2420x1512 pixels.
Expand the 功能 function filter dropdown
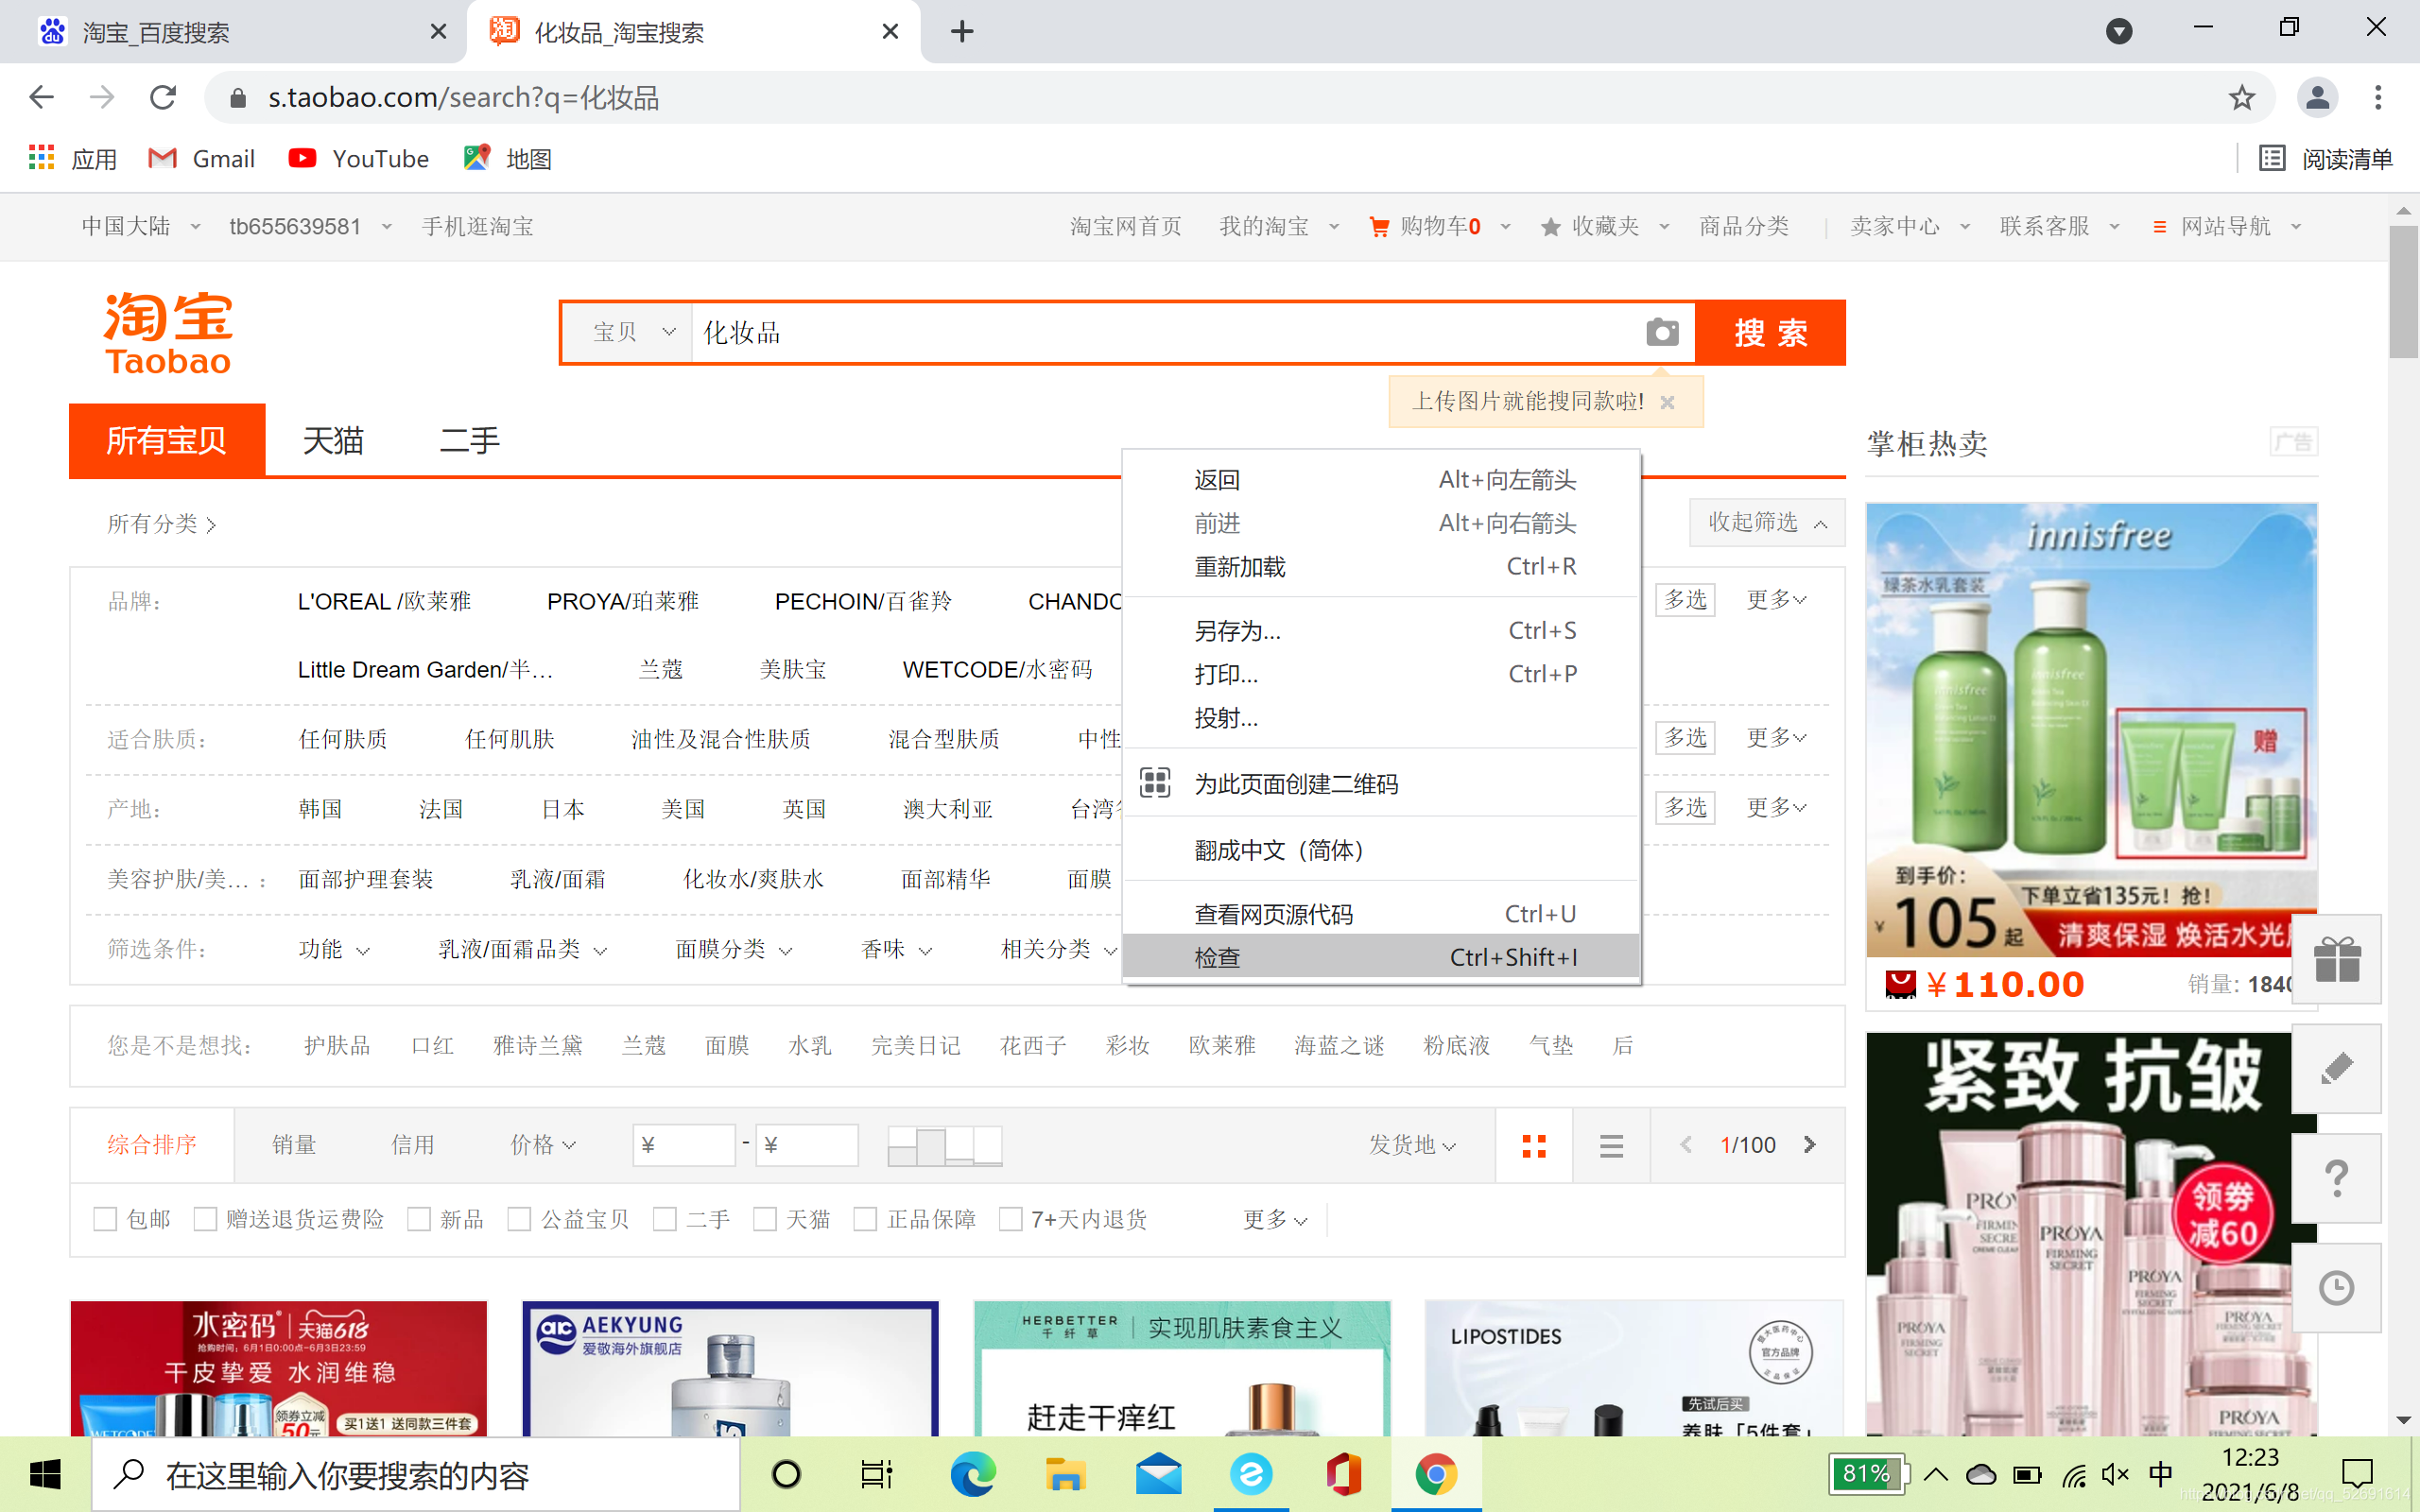(329, 950)
